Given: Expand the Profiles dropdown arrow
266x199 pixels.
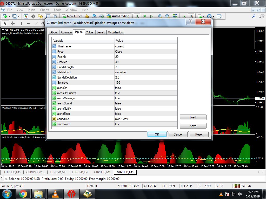Looking at the screenshot, I should [19, 16].
